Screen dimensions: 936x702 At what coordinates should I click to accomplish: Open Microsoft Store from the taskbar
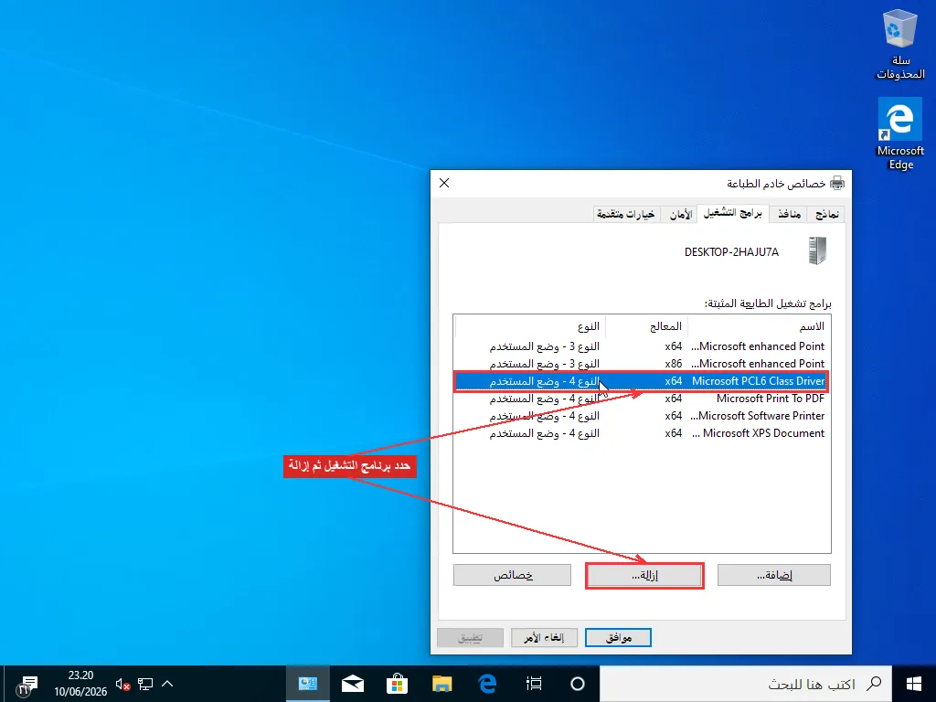pyautogui.click(x=397, y=684)
